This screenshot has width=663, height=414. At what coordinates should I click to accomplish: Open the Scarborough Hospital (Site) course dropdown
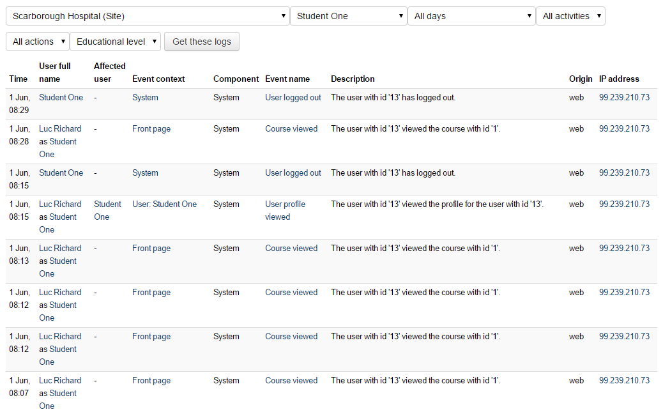pyautogui.click(x=148, y=16)
